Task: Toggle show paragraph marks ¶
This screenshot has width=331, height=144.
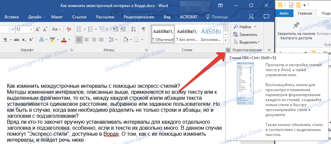Action: [144, 29]
